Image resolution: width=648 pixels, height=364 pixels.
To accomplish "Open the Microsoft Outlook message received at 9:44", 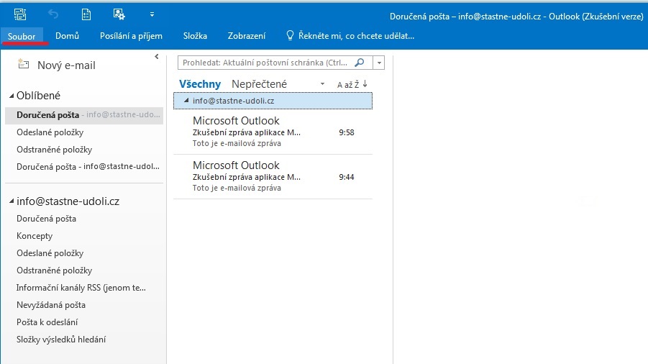I will [x=273, y=176].
